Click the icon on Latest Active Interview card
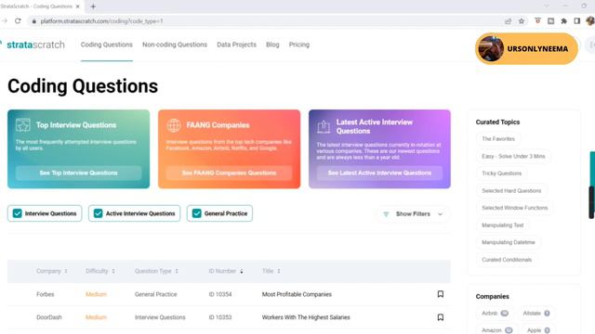 click(x=324, y=127)
